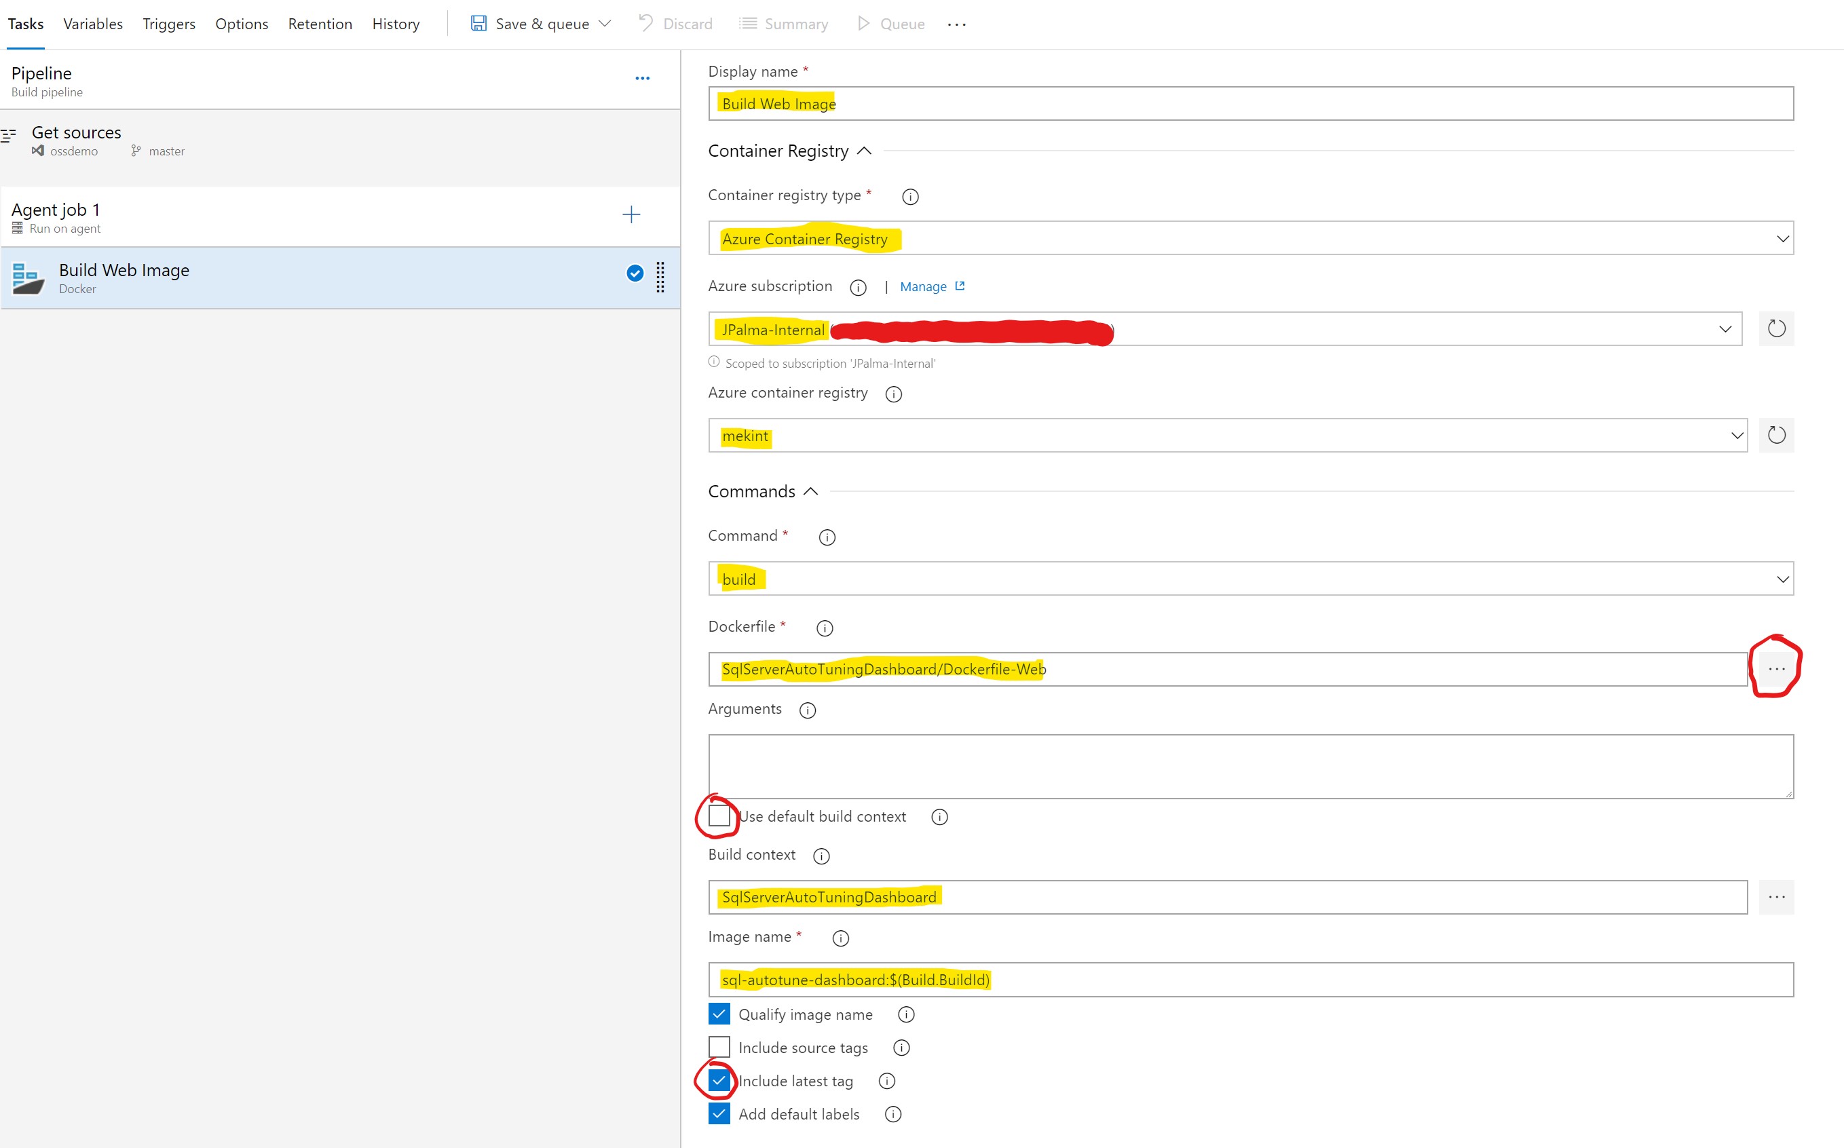Switch to the Variables tab
The width and height of the screenshot is (1844, 1148).
[x=93, y=24]
